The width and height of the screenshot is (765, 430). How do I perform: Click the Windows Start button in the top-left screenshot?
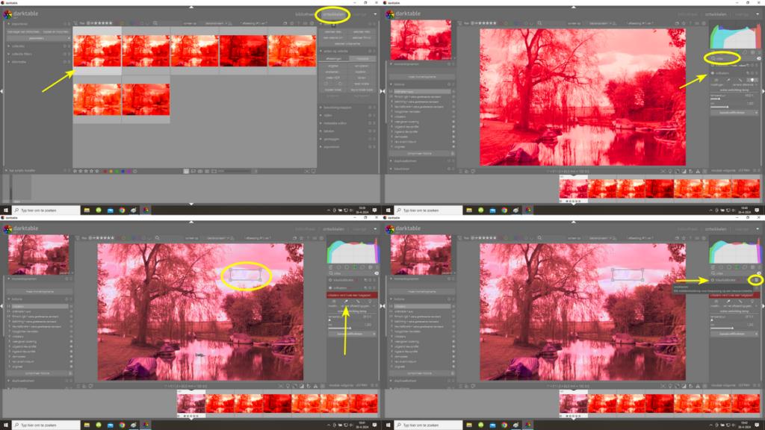point(6,210)
